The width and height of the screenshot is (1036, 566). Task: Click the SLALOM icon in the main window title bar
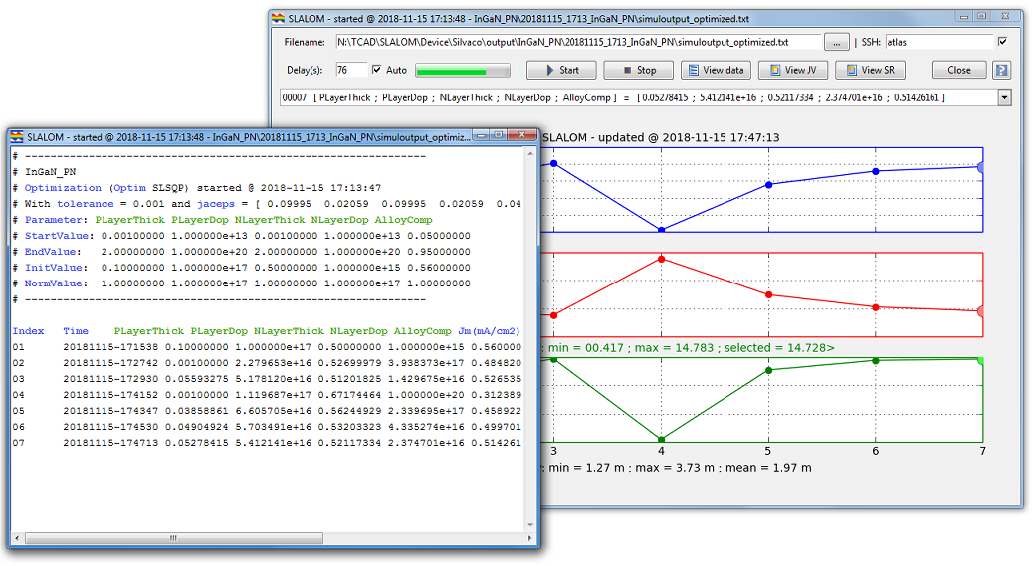click(279, 19)
